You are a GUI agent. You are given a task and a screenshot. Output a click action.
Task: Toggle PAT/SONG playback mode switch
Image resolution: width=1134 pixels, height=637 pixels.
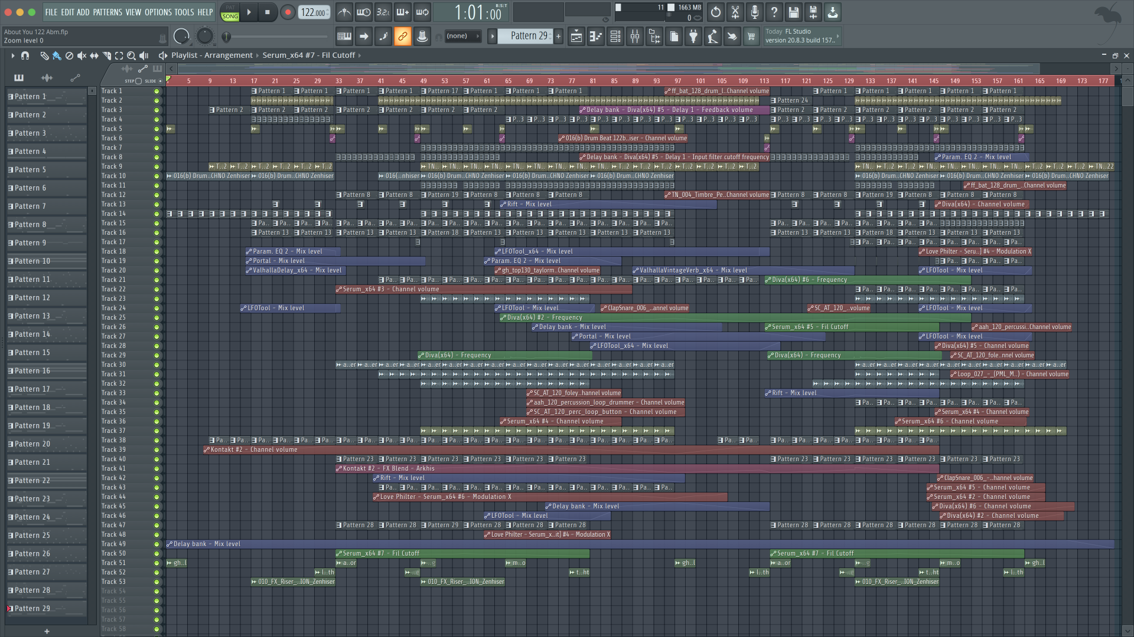click(230, 12)
